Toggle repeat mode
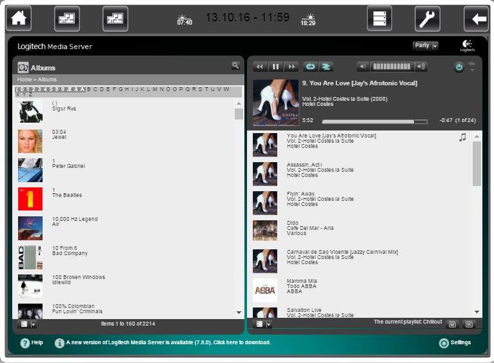This screenshot has width=494, height=363. tap(310, 67)
